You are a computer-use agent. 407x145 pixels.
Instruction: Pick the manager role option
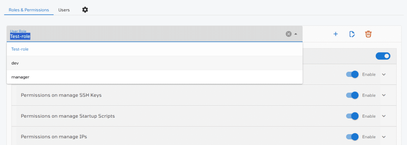coord(155,77)
